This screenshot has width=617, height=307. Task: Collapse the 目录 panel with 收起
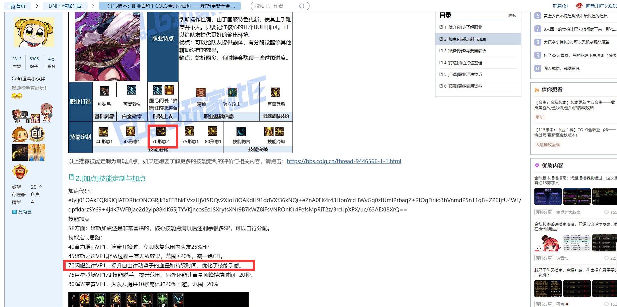pyautogui.click(x=512, y=15)
